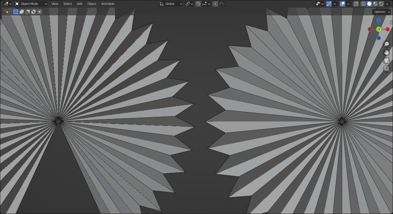Click the X axis on navigation gizmo

coord(387,29)
